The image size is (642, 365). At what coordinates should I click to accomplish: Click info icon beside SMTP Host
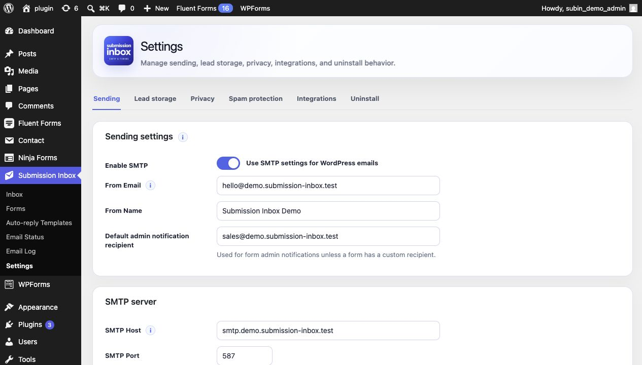[150, 331]
